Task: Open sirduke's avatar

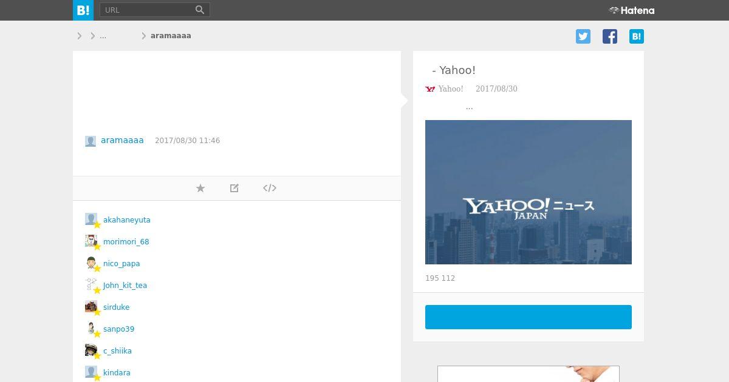Action: pos(91,307)
